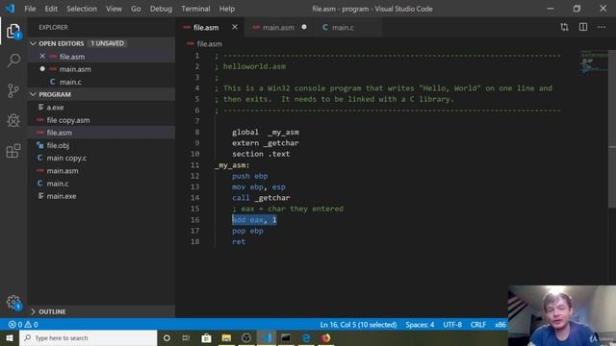This screenshot has width=616, height=346.
Task: Open Firefox from taskbar
Action: click(x=325, y=337)
